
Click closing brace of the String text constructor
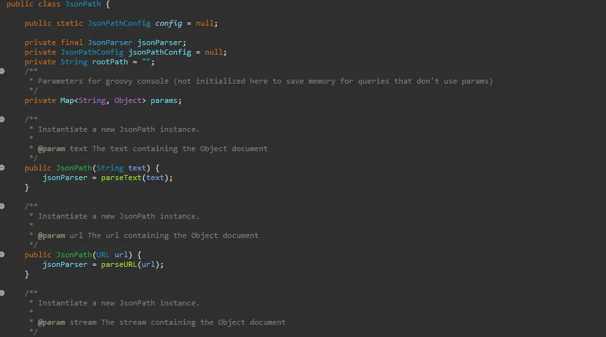(x=26, y=187)
